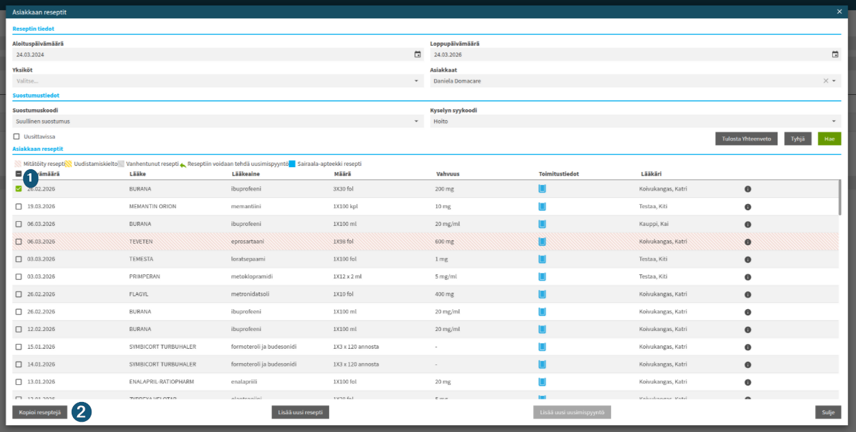This screenshot has height=432, width=856.
Task: Uncheck the BURANA 3X30 fol row checkbox
Action: (x=18, y=188)
